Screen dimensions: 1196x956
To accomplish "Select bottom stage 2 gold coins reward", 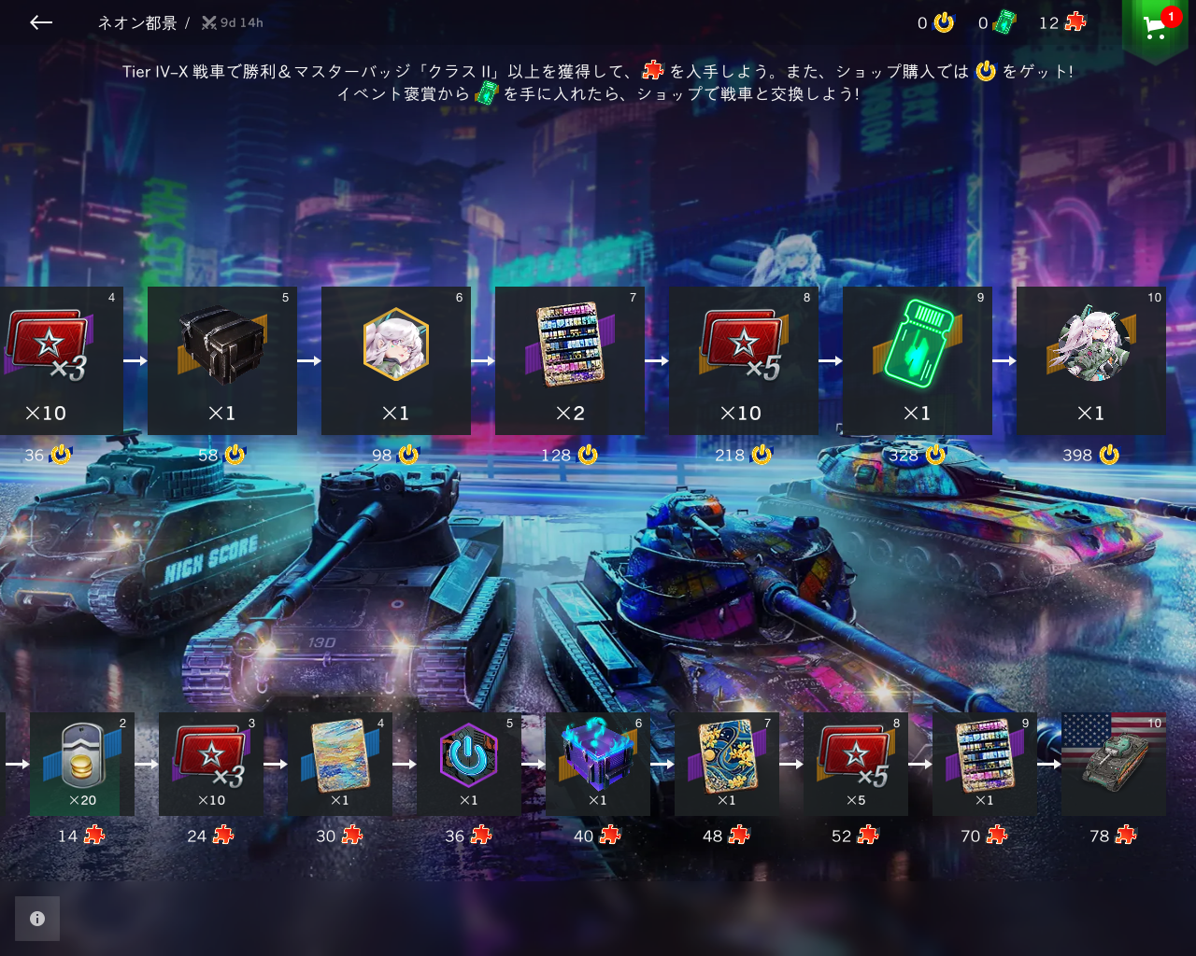I will pyautogui.click(x=82, y=764).
